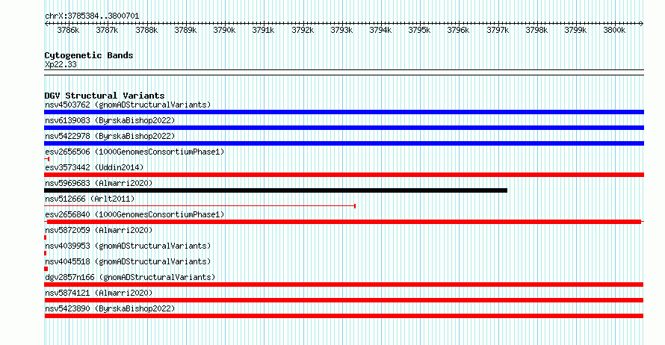Select the blue bar under nsv5422978

coord(344,143)
